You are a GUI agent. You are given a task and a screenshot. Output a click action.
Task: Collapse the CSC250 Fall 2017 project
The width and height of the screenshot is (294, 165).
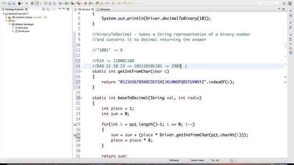3,14
